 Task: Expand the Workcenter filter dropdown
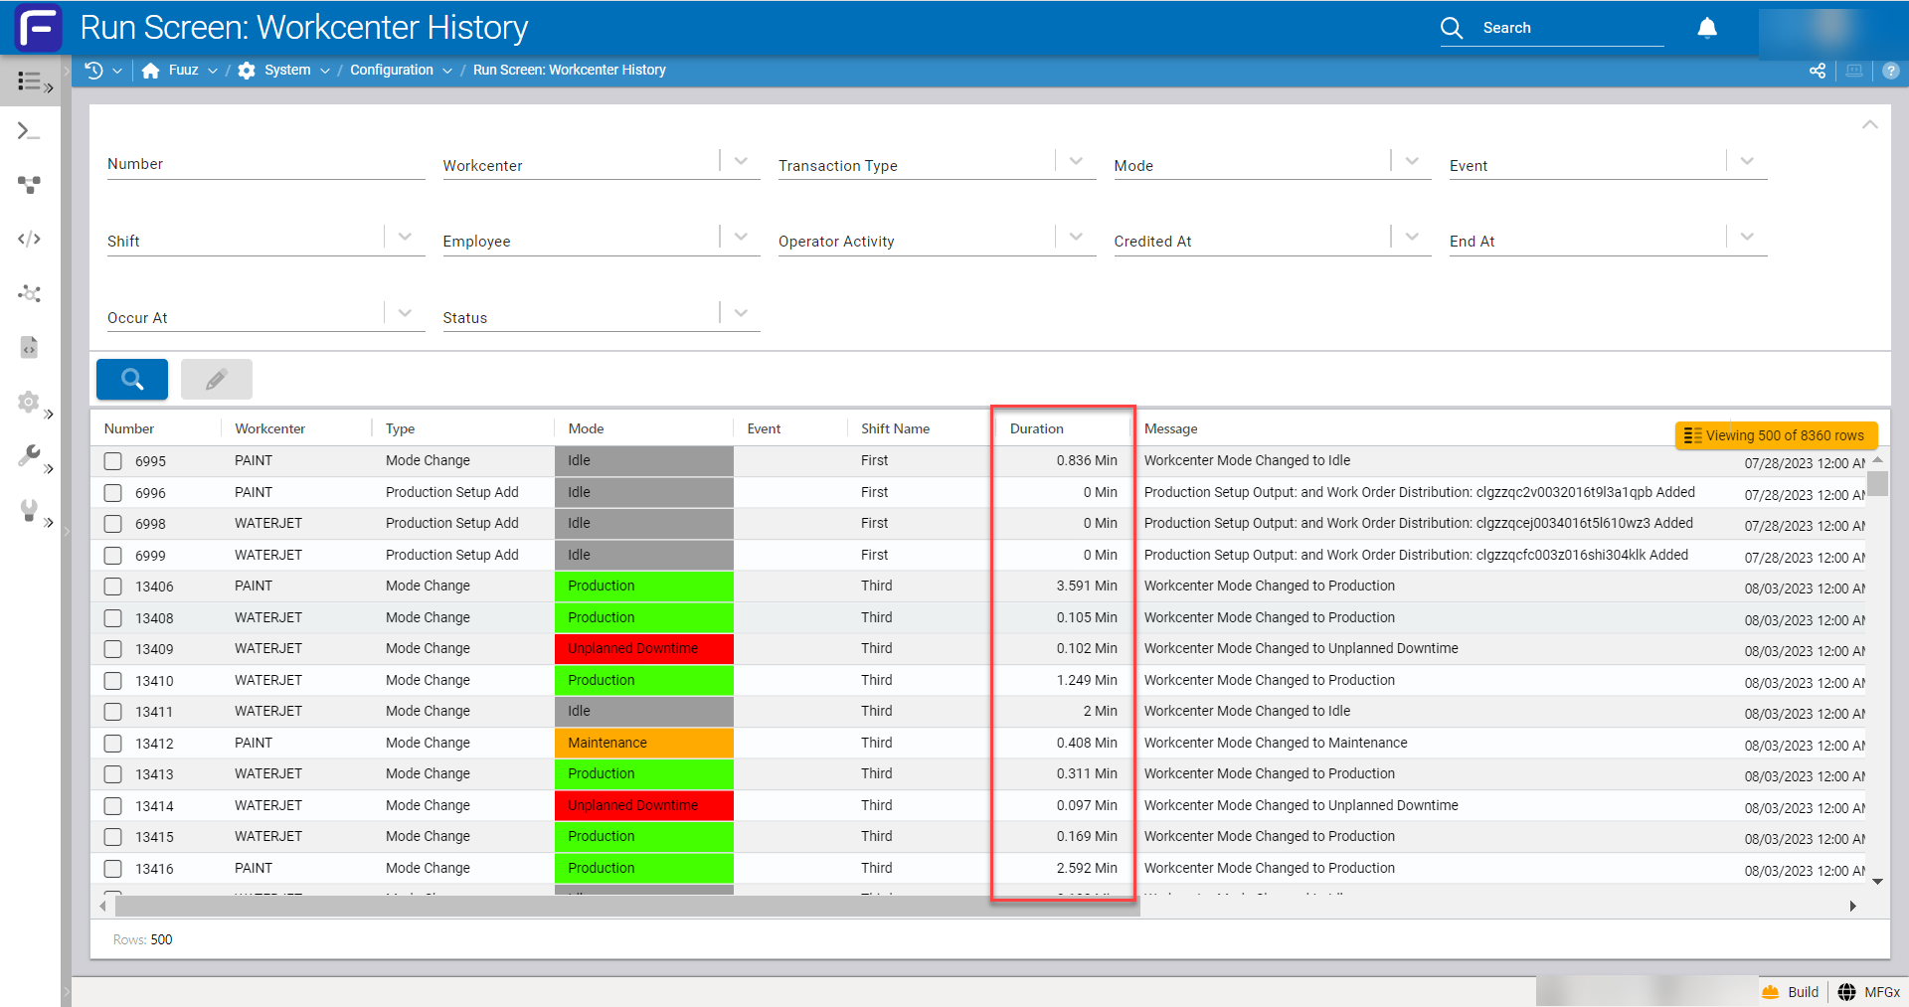coord(741,161)
